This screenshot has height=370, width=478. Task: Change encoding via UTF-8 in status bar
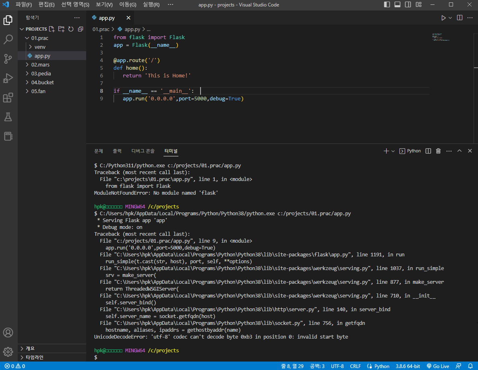[337, 366]
